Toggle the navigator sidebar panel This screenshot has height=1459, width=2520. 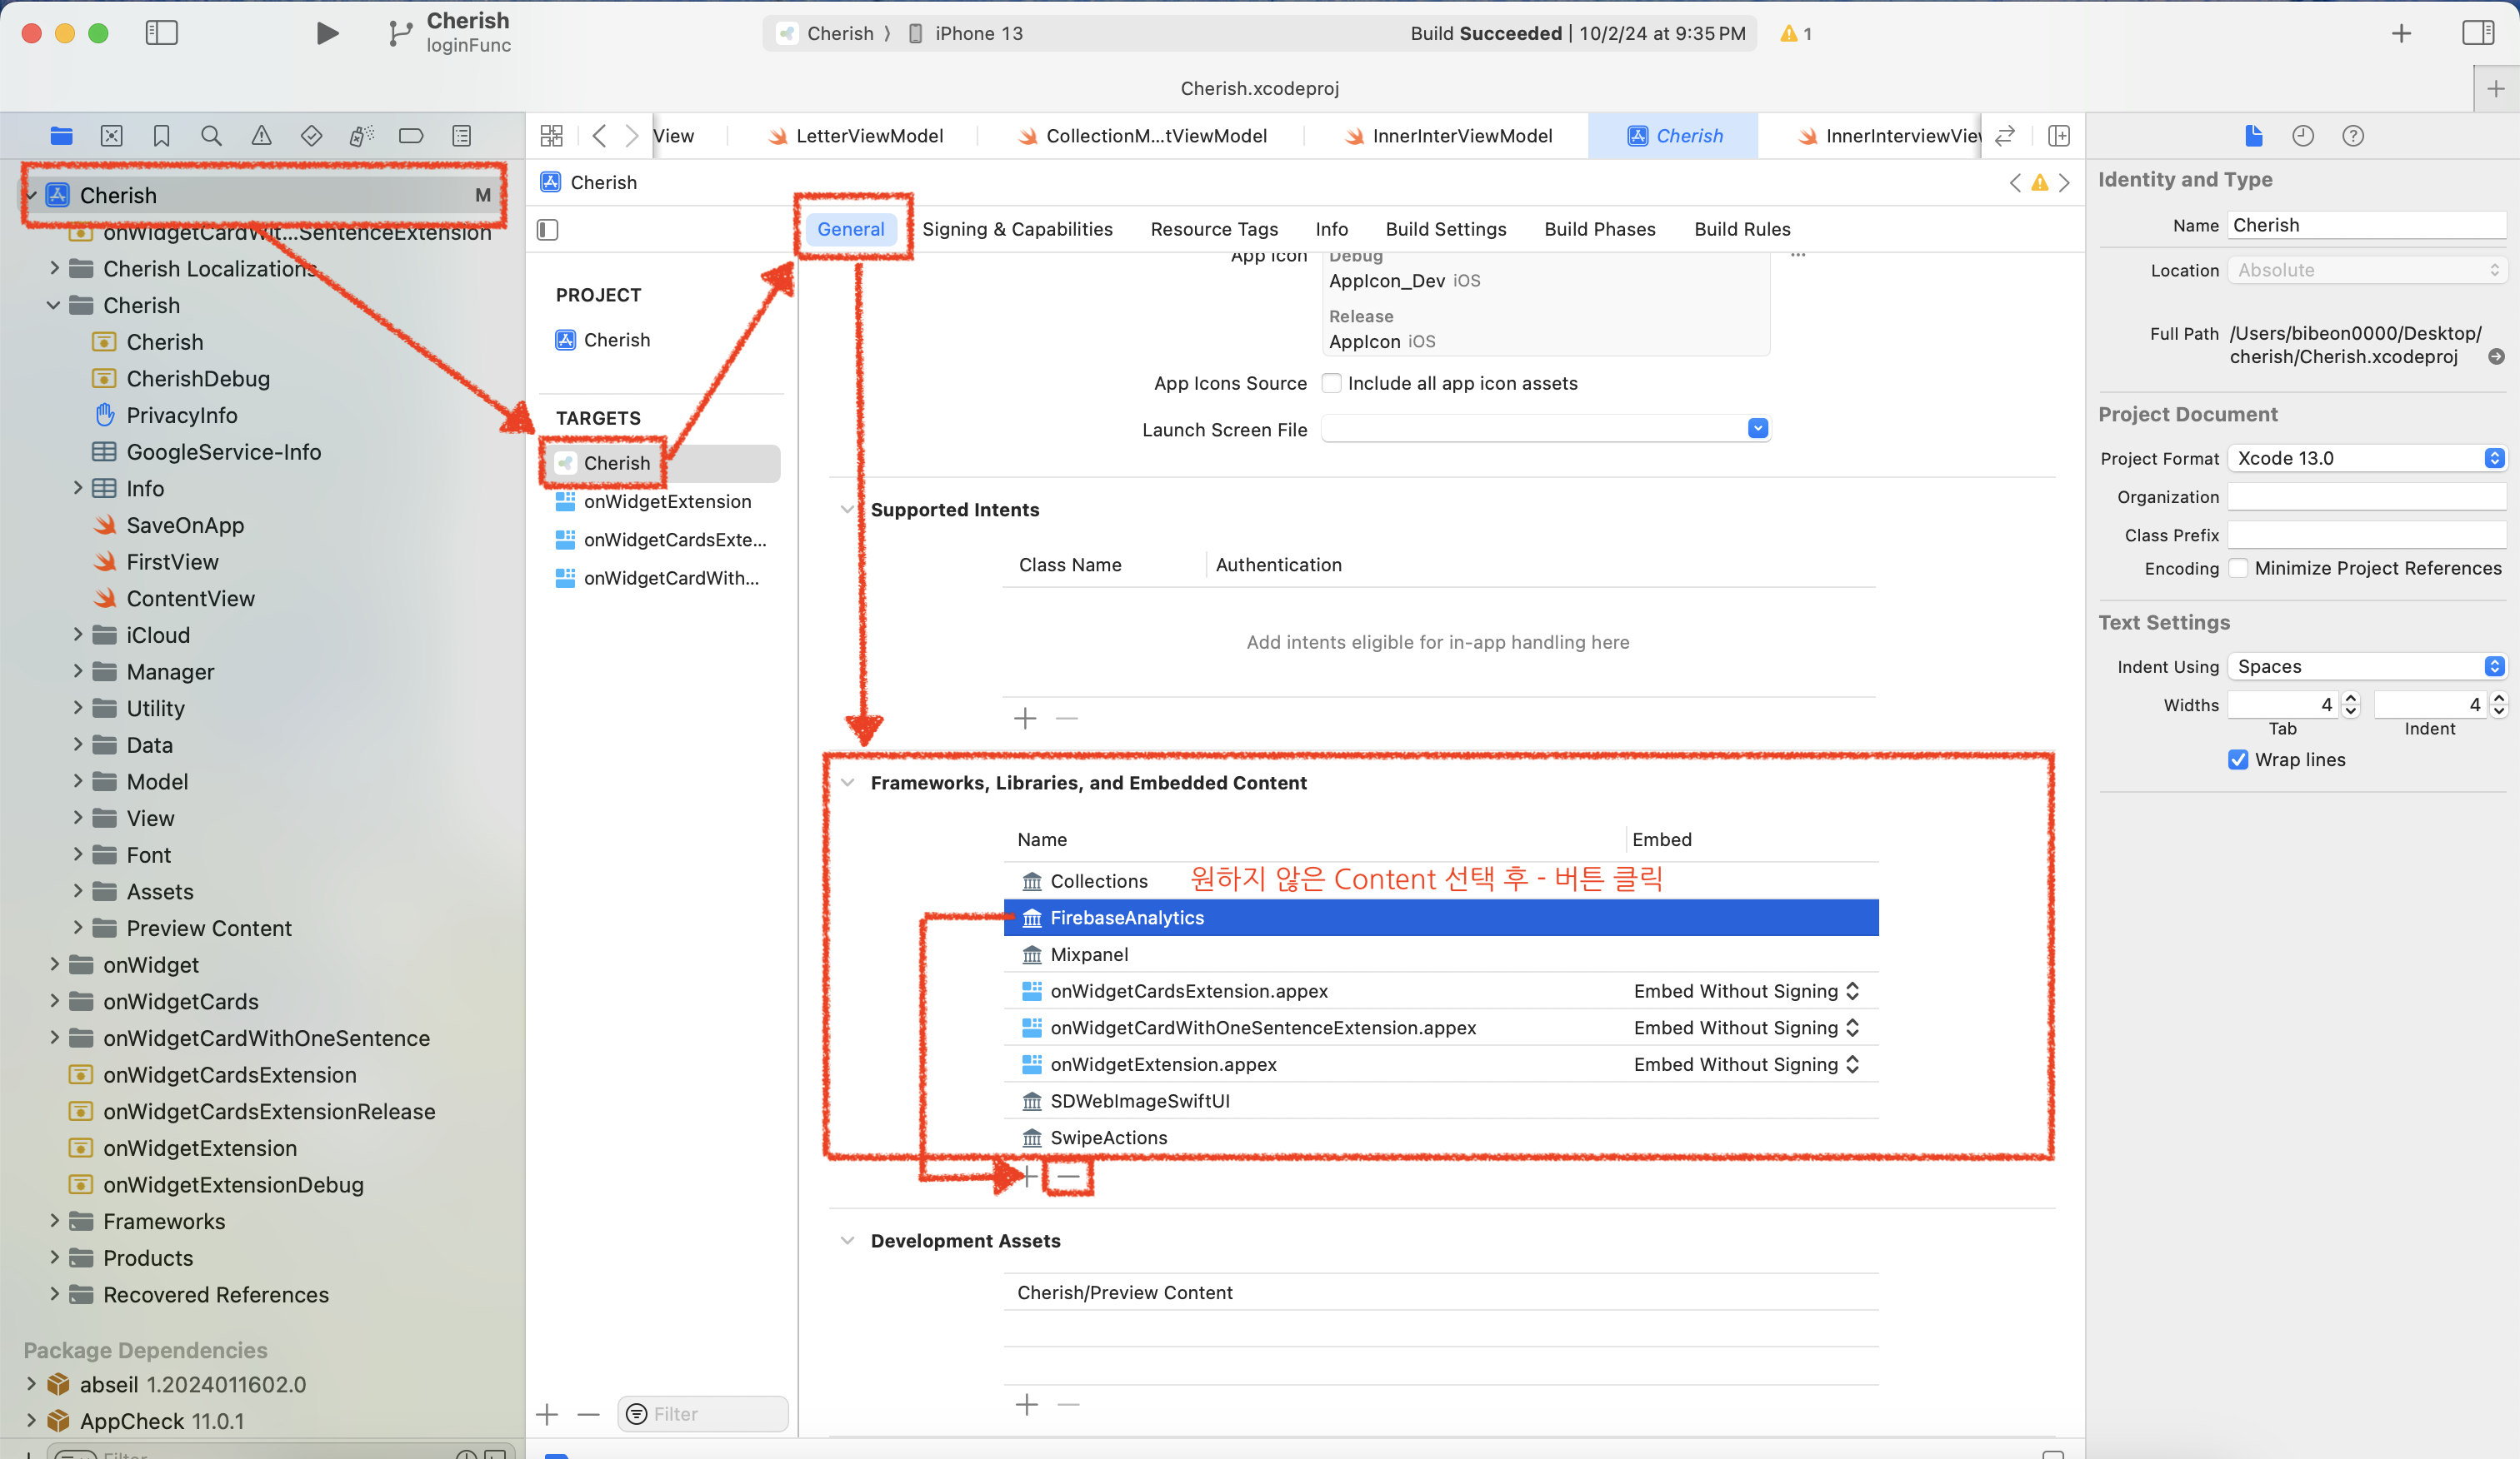pyautogui.click(x=161, y=33)
